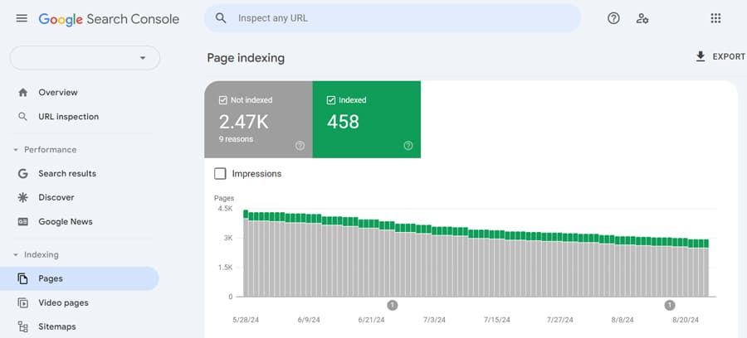Open the Help question mark icon
Image resolution: width=747 pixels, height=338 pixels.
point(613,18)
